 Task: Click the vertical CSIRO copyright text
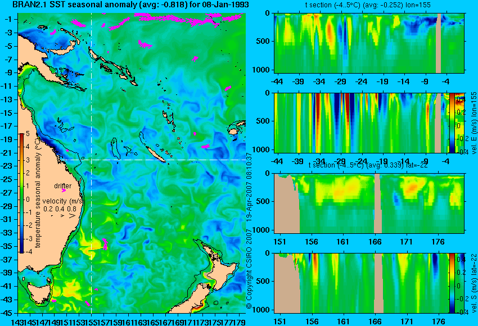[249, 230]
